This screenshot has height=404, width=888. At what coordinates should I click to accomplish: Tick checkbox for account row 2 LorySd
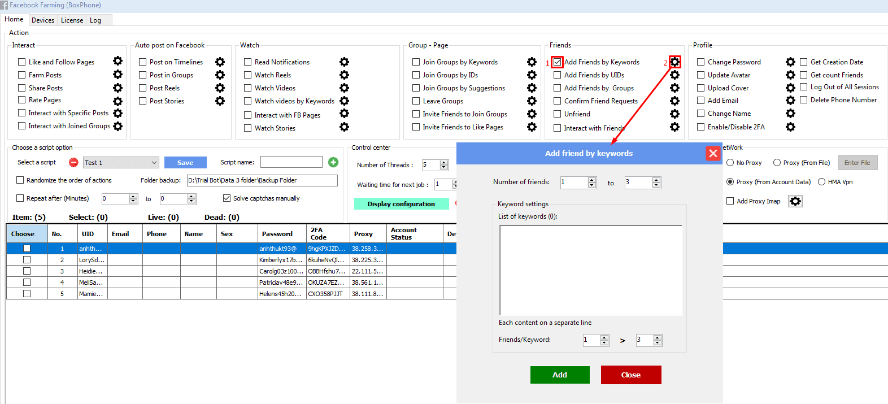point(27,260)
